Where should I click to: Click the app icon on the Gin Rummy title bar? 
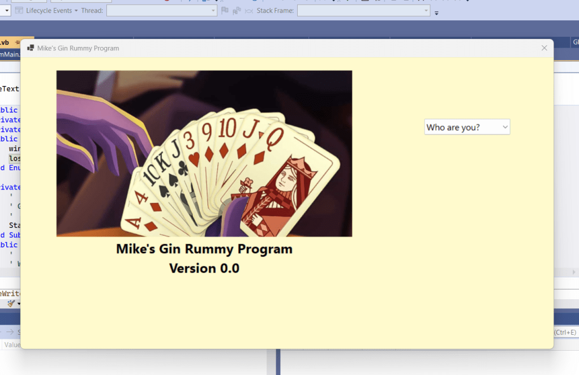[x=31, y=48]
